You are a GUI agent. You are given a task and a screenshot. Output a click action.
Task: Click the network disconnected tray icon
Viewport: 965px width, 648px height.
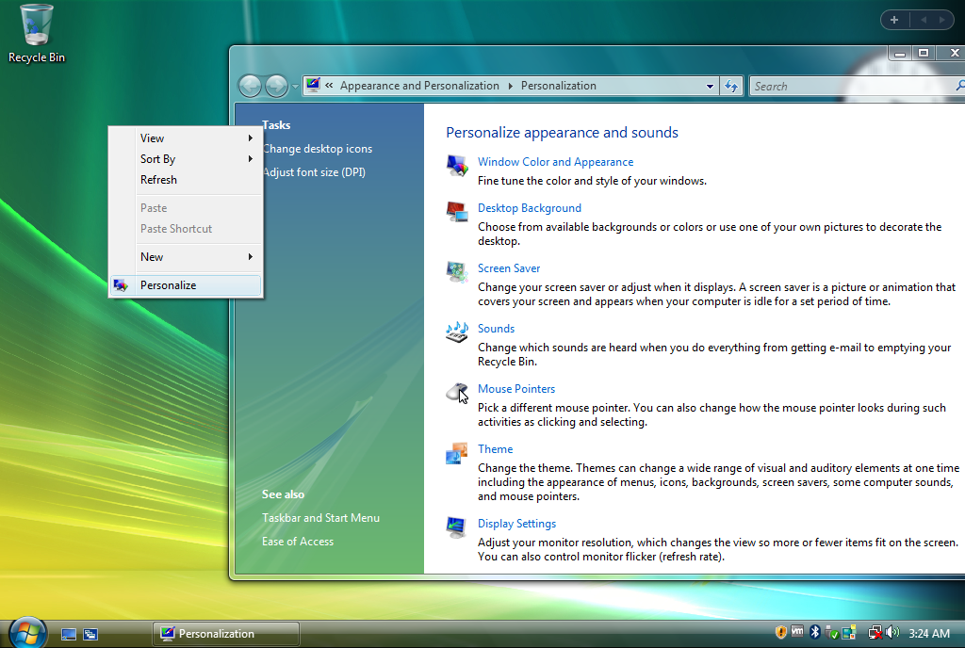(875, 633)
